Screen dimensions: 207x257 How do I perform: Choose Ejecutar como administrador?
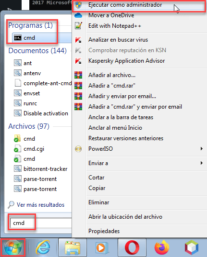click(139, 5)
